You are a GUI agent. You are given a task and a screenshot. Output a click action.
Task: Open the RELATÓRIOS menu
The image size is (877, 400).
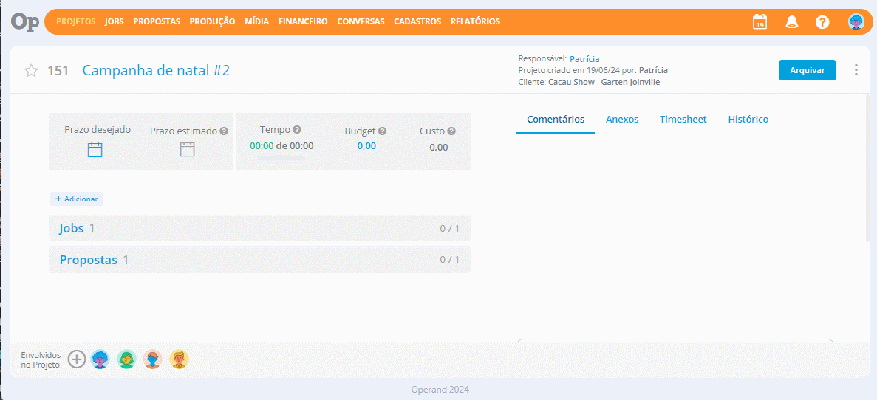pos(475,22)
